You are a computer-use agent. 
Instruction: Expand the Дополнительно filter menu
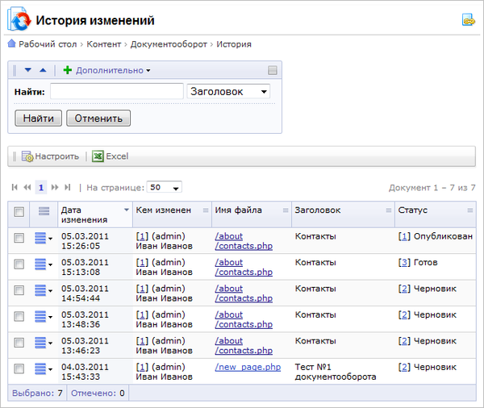pyautogui.click(x=112, y=70)
